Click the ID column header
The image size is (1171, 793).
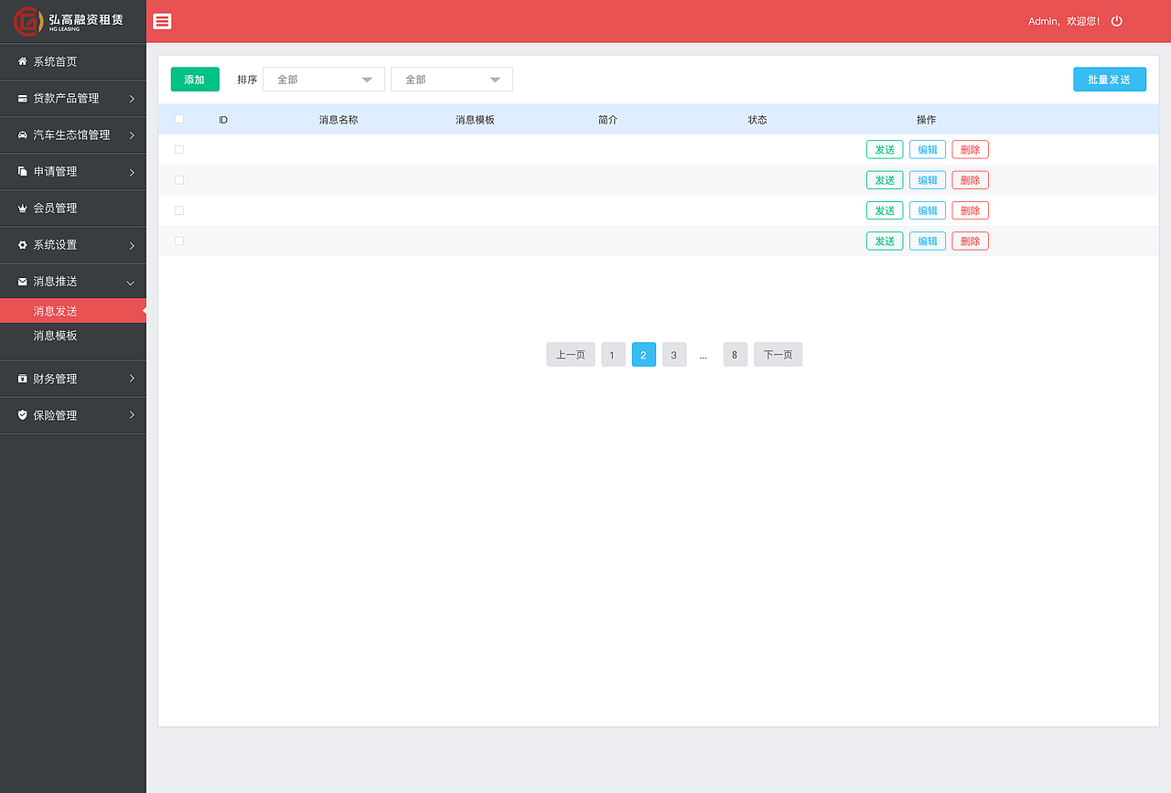point(223,120)
